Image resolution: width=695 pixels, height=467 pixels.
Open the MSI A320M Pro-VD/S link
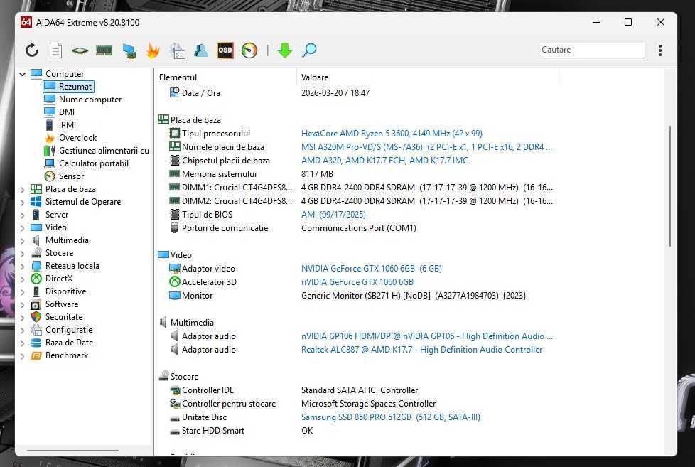coord(426,147)
